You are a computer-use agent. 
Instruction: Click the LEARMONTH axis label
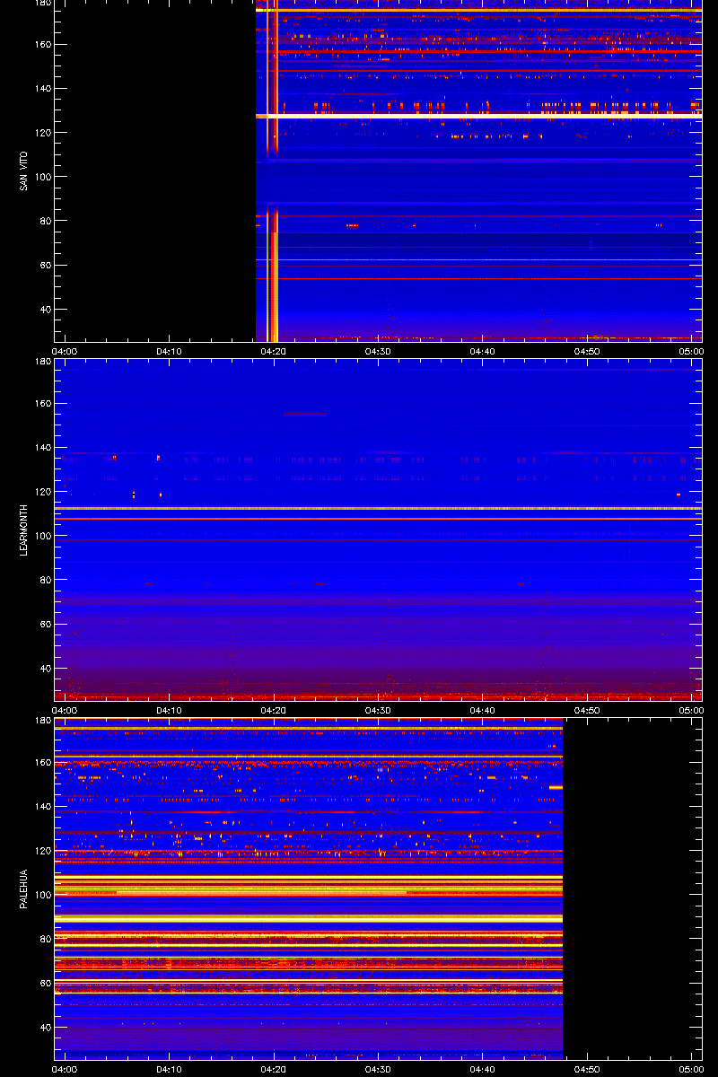(23, 530)
